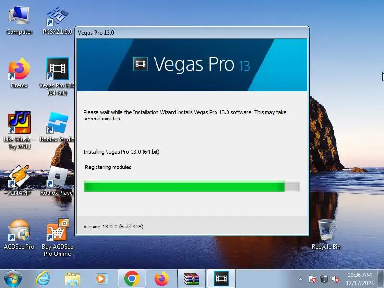The height and width of the screenshot is (288, 384).
Task: Click the Show desktop strip by the clock
Action: click(381, 279)
